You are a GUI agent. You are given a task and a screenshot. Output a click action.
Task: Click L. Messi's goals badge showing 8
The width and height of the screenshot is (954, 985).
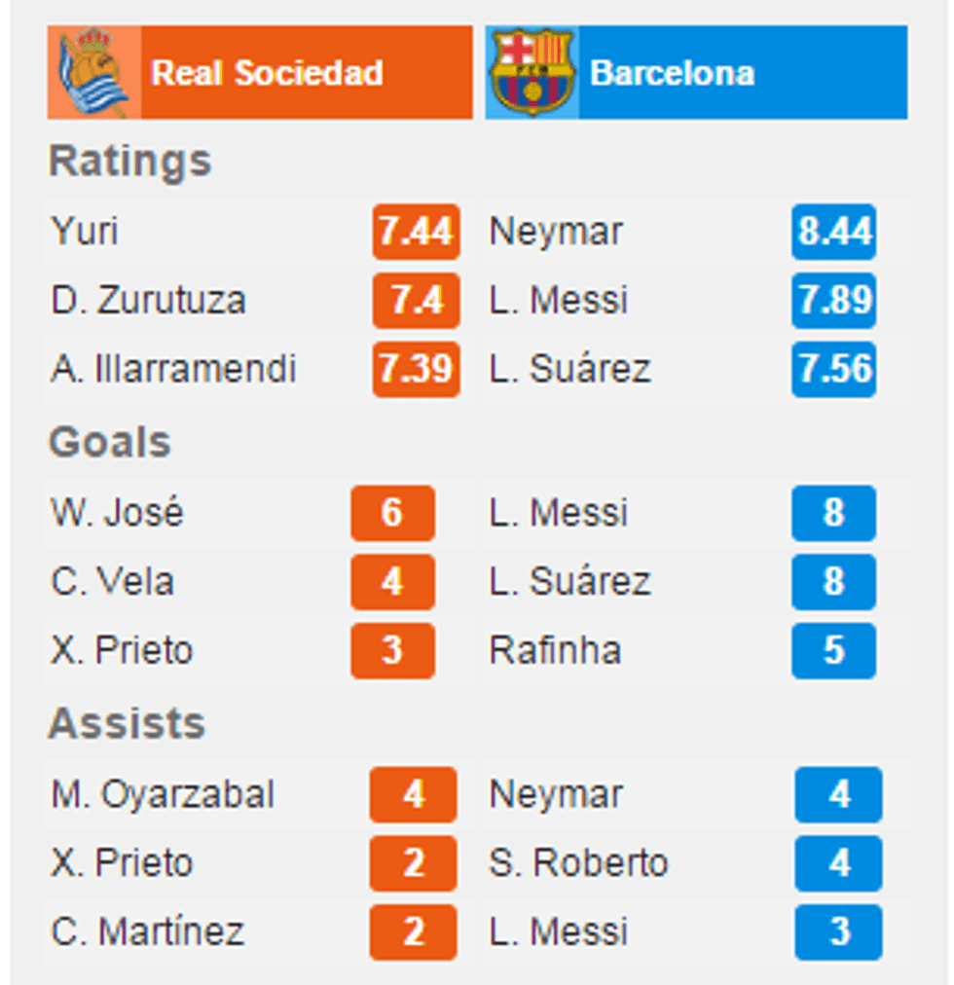click(832, 513)
